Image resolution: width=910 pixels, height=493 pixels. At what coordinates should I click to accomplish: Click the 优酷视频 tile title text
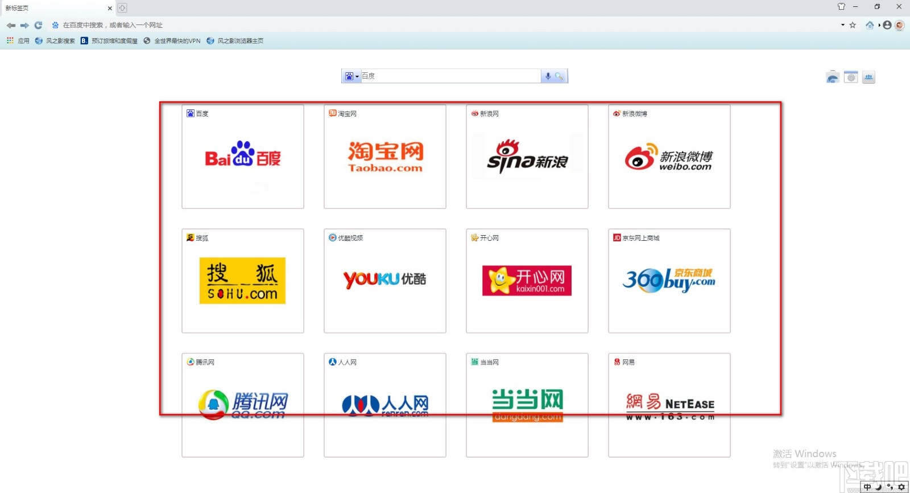click(x=350, y=238)
